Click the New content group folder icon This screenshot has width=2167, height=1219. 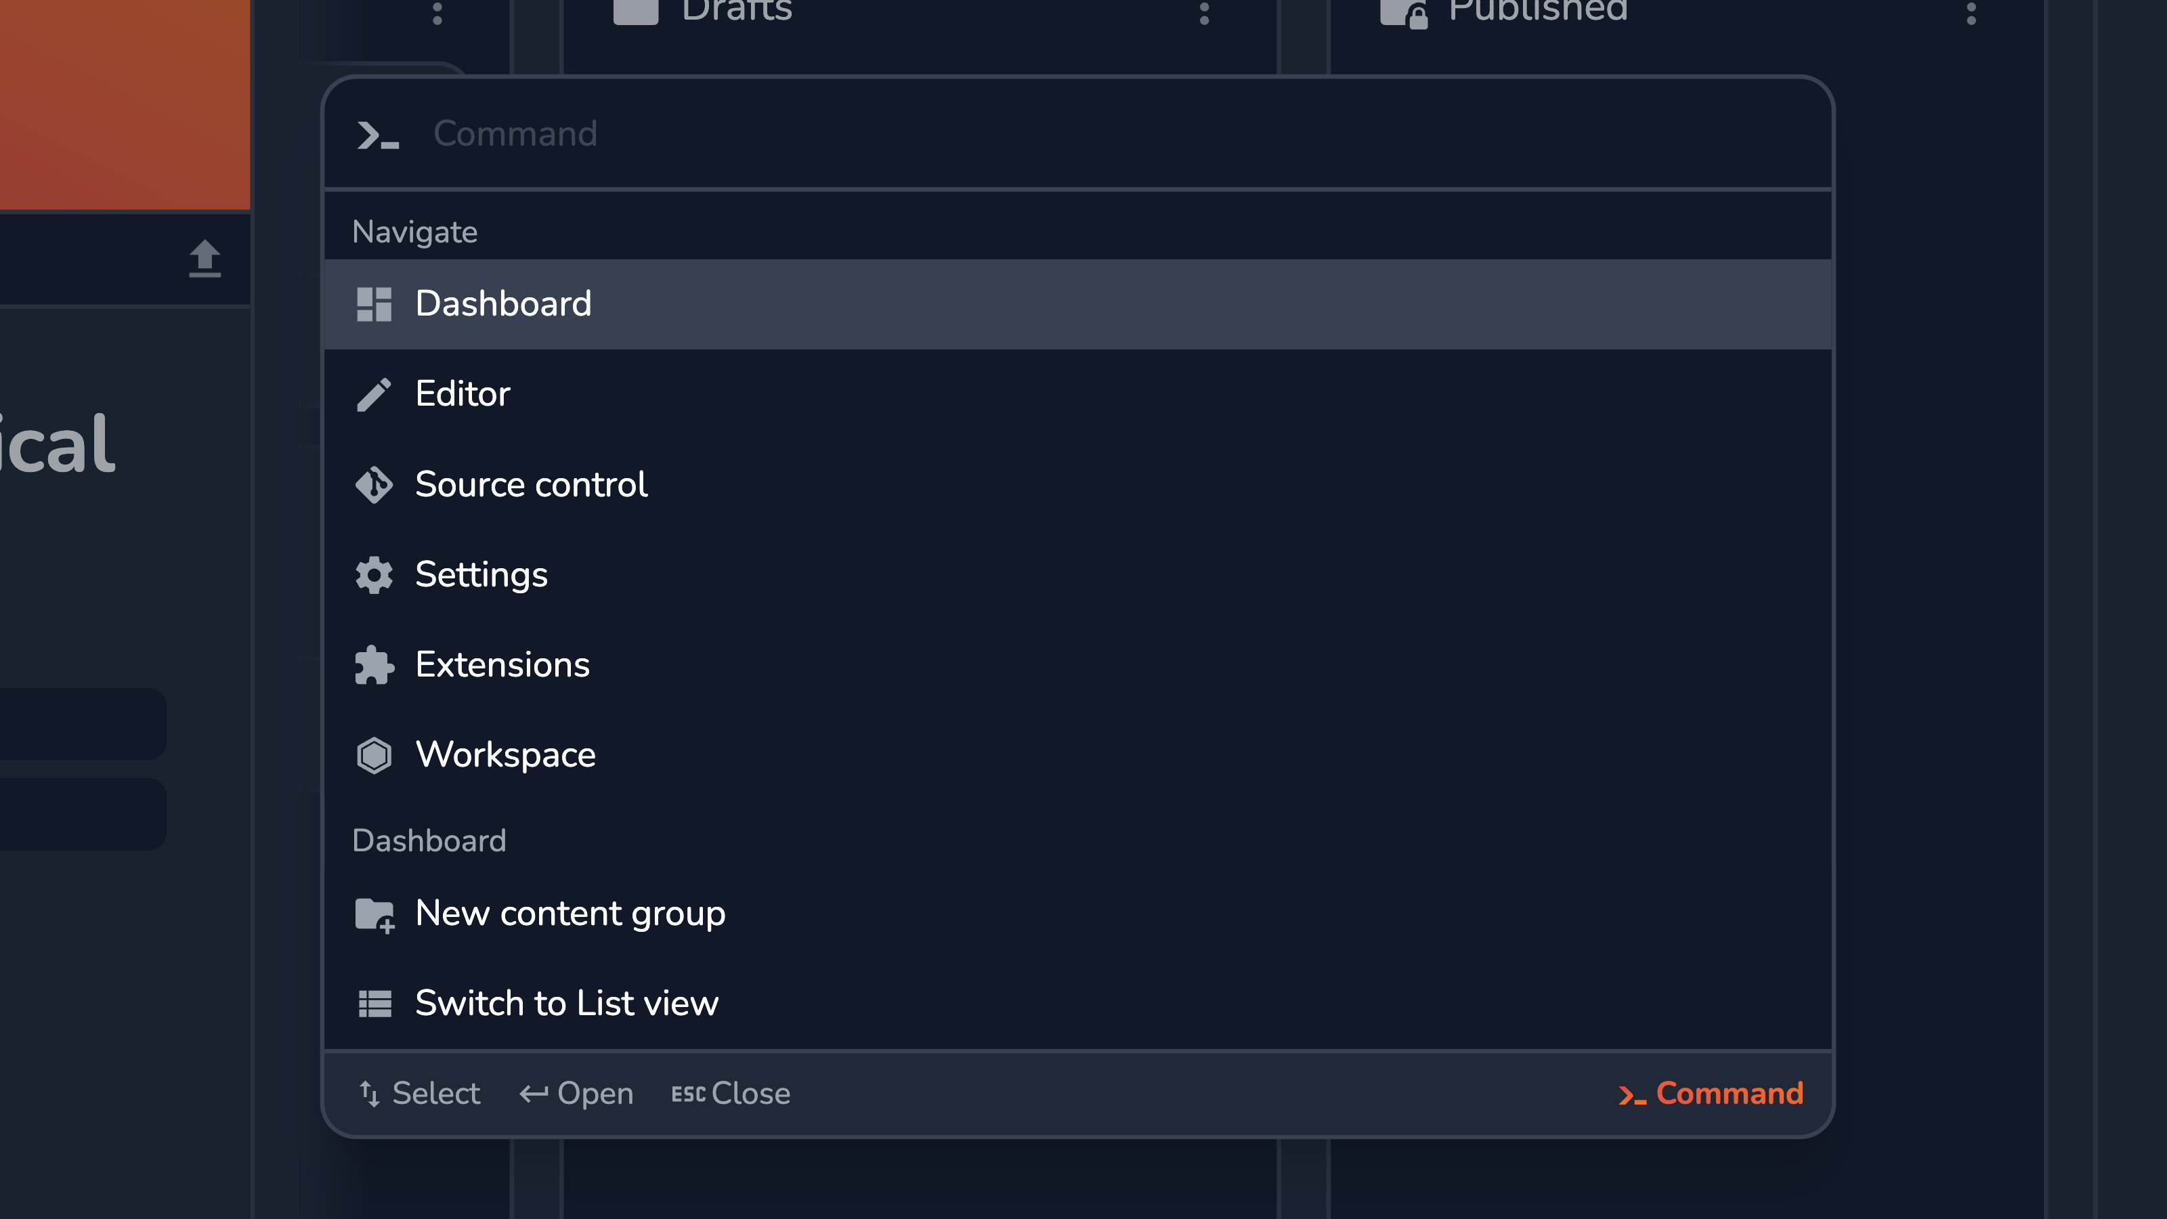(374, 914)
